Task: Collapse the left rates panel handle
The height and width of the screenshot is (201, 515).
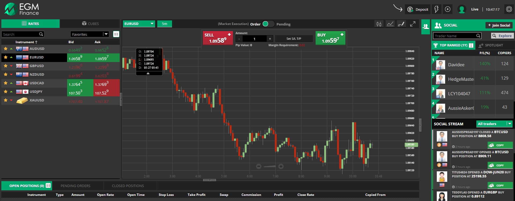Action: [121, 99]
